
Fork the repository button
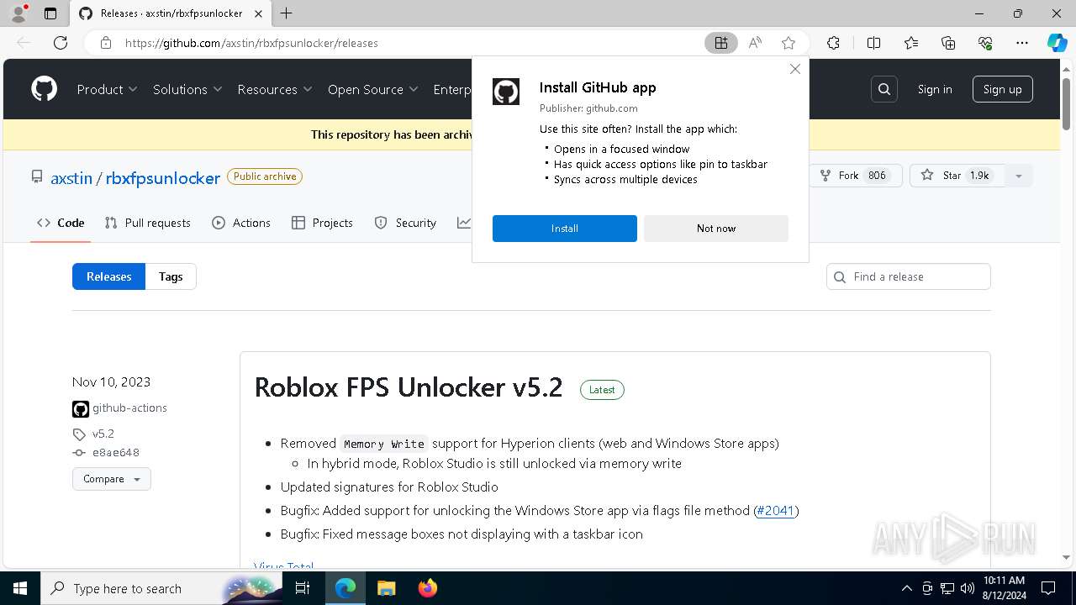point(855,176)
